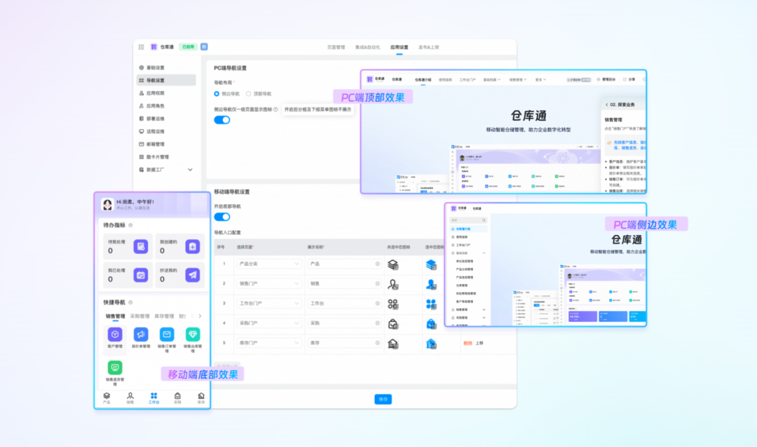This screenshot has height=447, width=757.
Task: Click the unselected bag icon in row 4
Action: [x=393, y=323]
